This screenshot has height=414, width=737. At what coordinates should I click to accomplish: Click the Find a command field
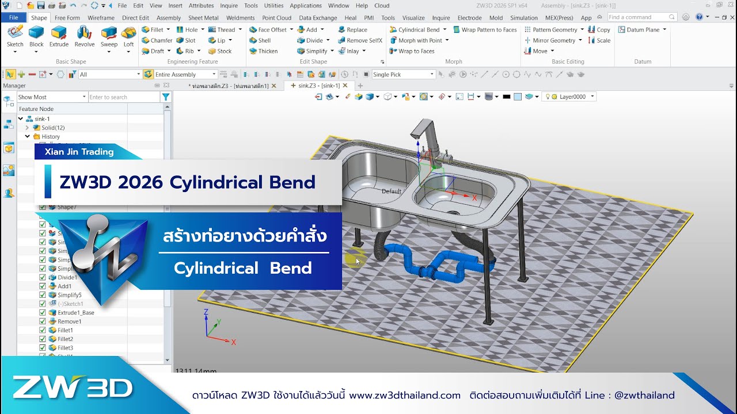641,17
